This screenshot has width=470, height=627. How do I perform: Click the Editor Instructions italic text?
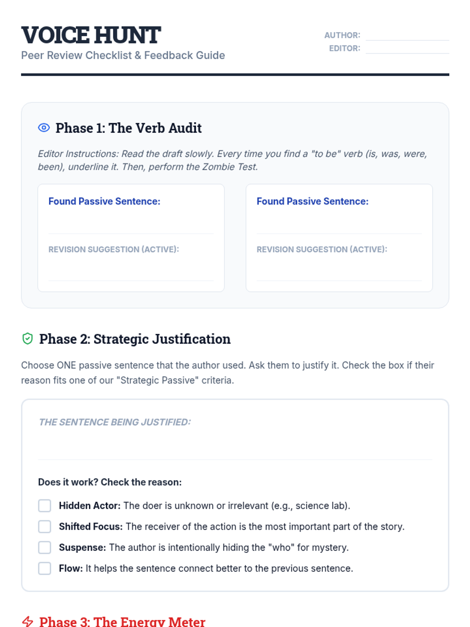tap(232, 160)
